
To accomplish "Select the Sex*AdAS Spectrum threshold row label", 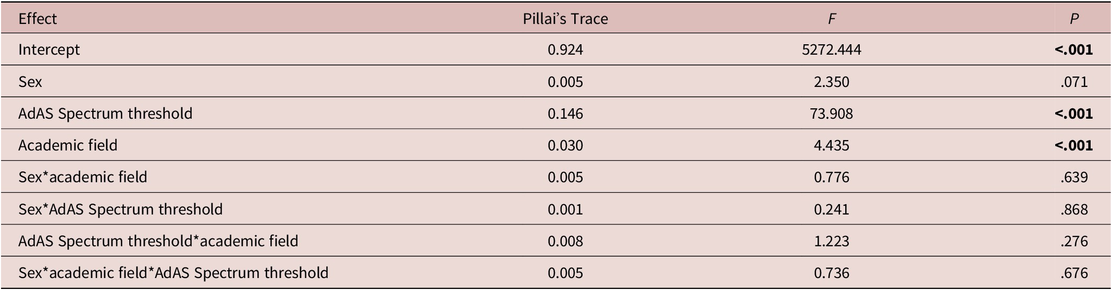I will pos(120,209).
